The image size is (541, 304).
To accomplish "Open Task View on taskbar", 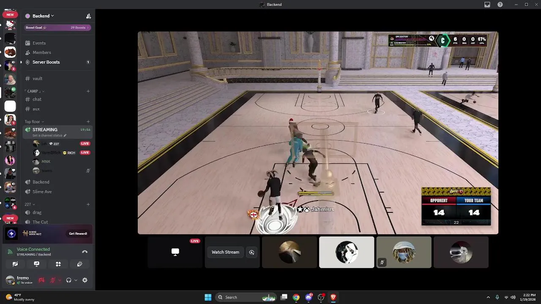I will pyautogui.click(x=284, y=297).
